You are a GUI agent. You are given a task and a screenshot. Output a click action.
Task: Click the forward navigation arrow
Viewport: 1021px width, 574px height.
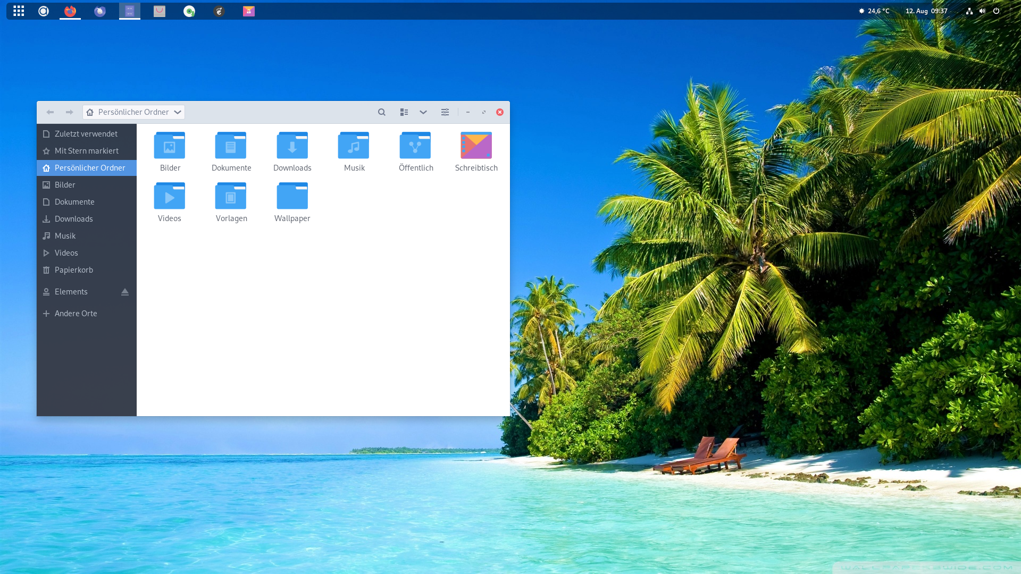[69, 112]
